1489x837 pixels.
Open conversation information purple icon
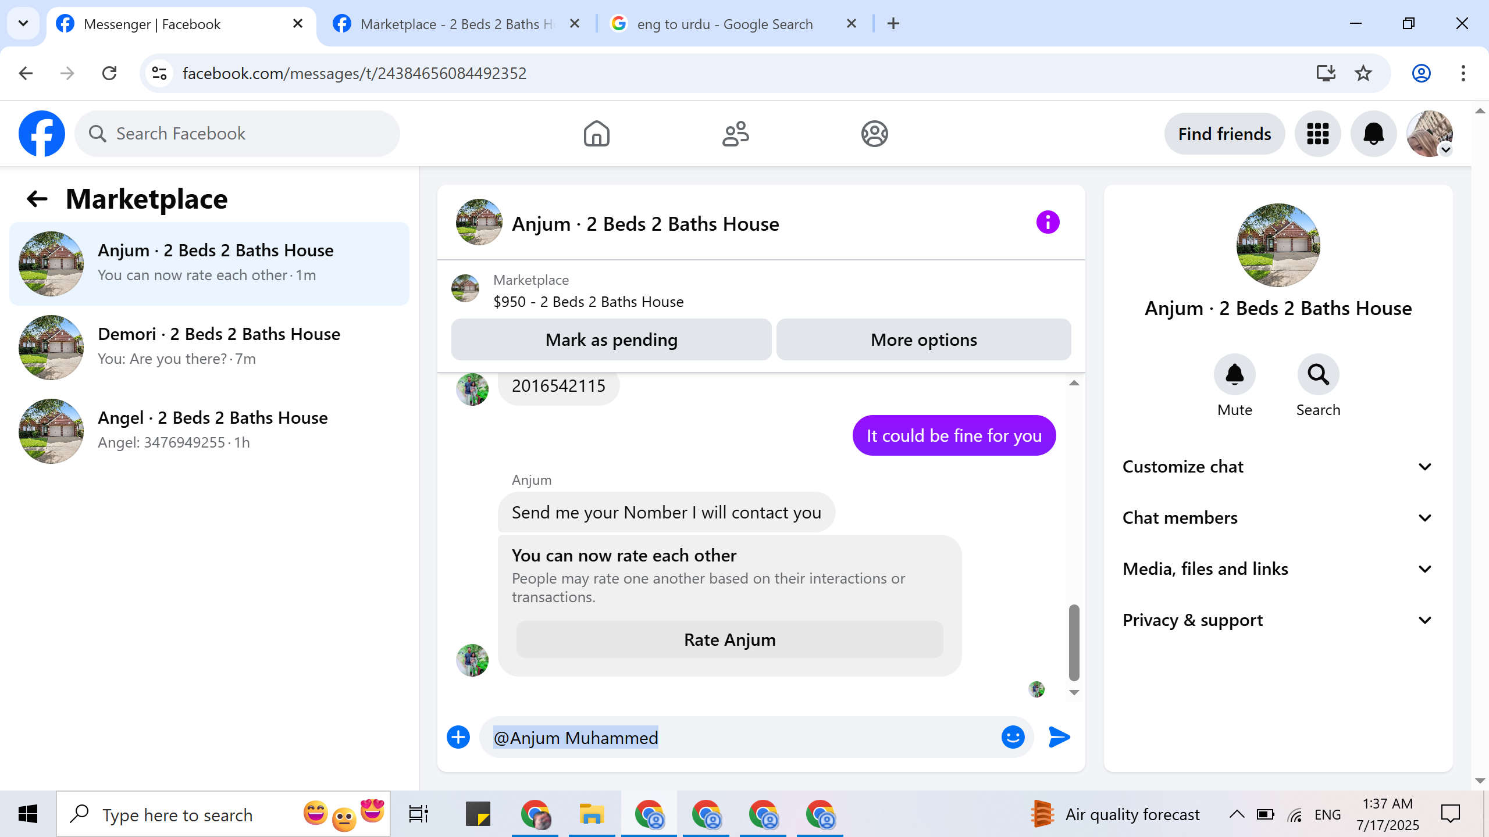(x=1048, y=222)
